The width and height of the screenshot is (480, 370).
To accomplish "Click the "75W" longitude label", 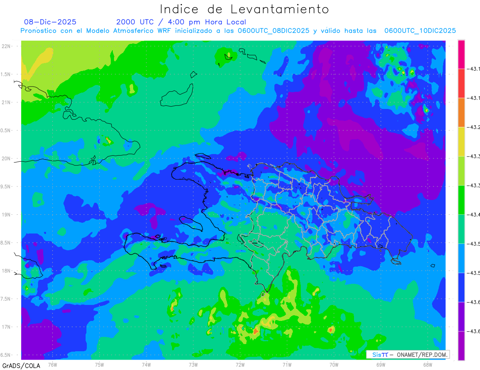I will (x=100, y=364).
